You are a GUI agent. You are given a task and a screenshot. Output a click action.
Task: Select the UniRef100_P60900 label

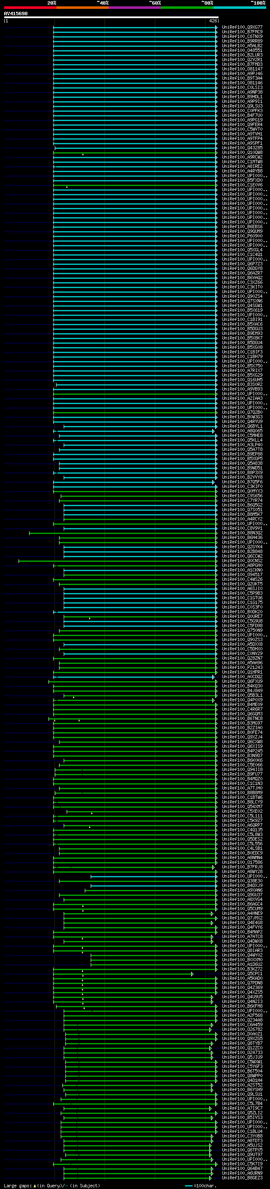tap(242, 236)
